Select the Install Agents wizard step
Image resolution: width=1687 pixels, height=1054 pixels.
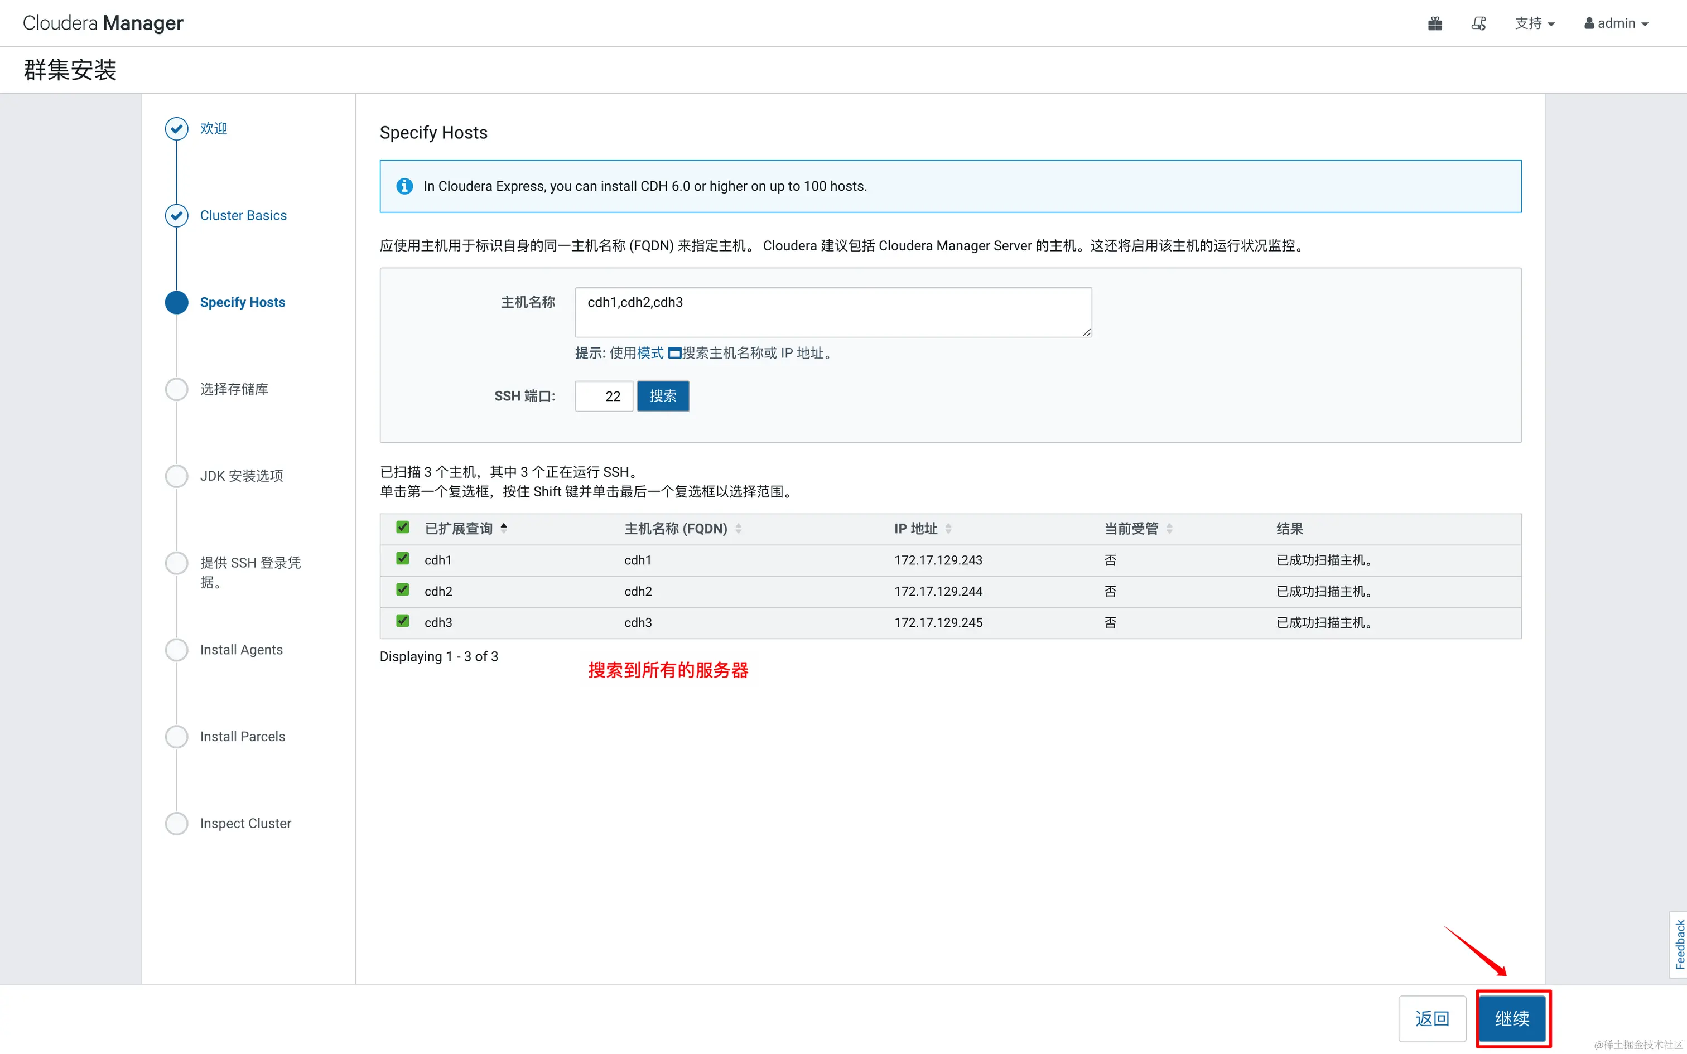click(241, 650)
